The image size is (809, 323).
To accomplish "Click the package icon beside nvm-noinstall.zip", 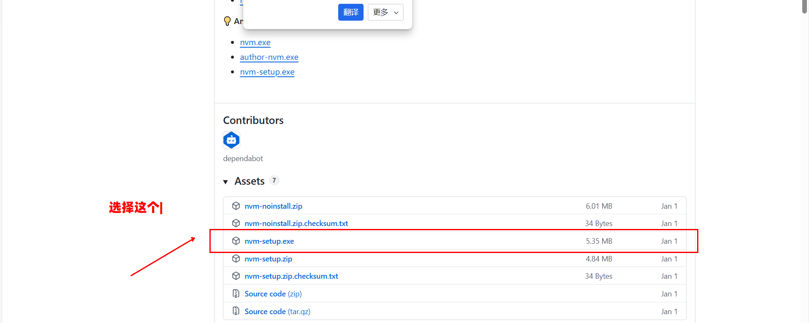I will coord(236,206).
